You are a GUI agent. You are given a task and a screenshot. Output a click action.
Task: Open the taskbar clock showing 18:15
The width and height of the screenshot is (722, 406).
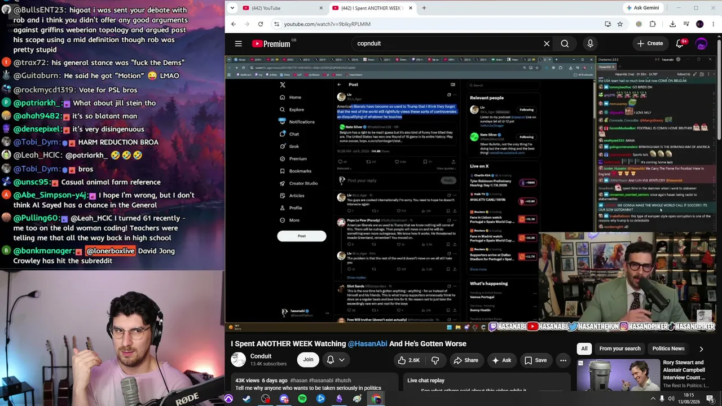[689, 399]
